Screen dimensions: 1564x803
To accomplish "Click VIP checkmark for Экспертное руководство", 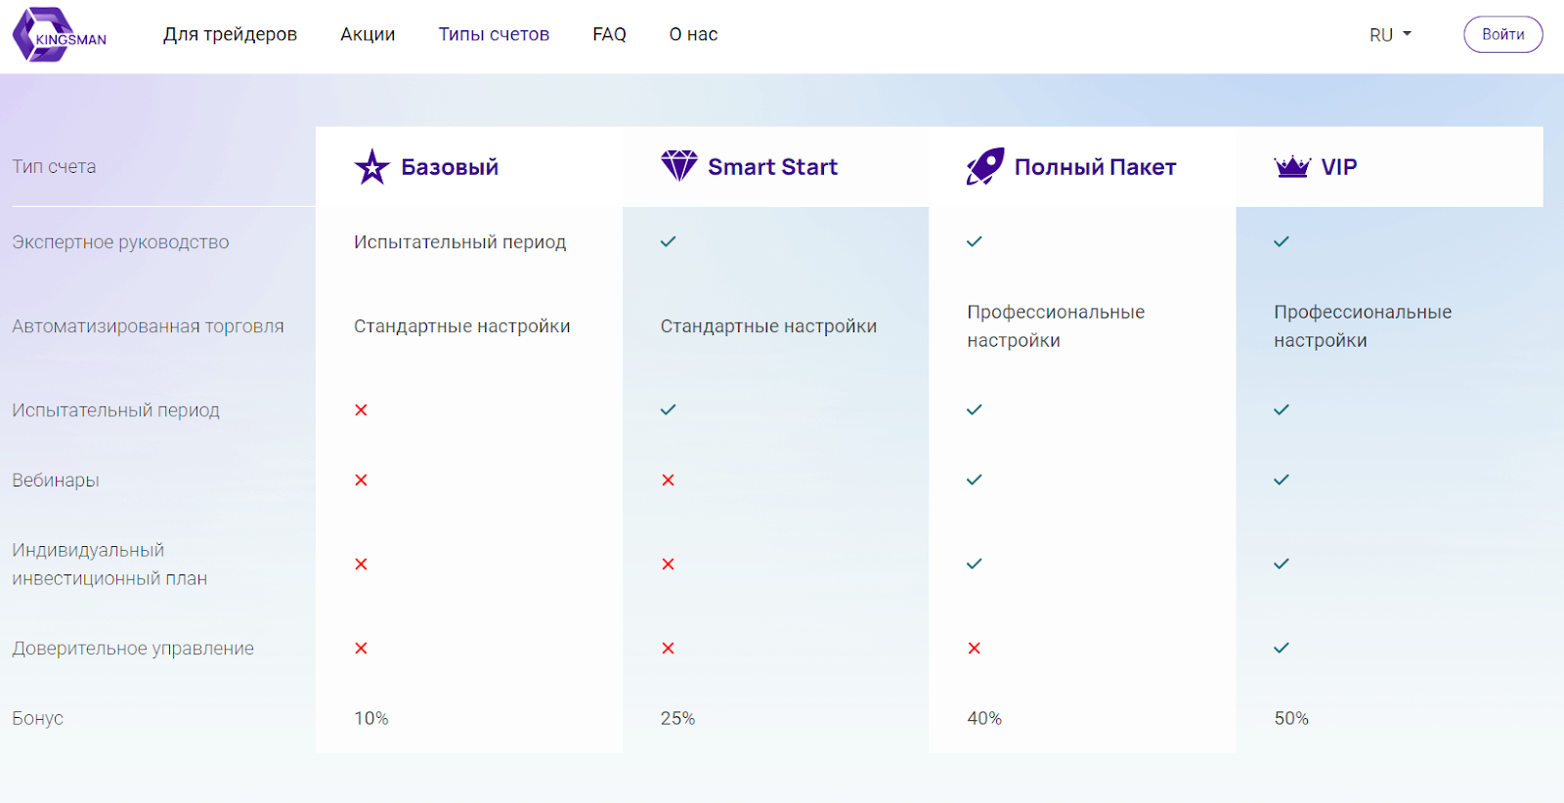I will pos(1282,241).
